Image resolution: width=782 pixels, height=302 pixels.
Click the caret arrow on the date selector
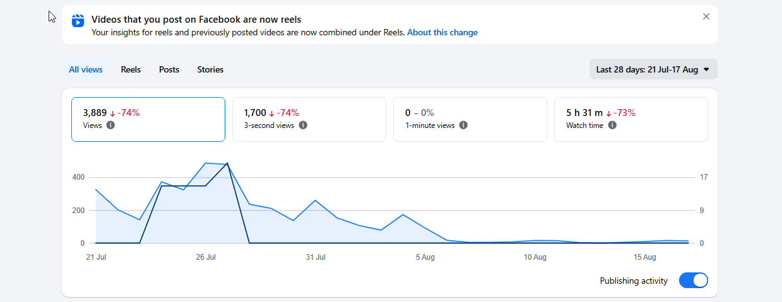[706, 70]
